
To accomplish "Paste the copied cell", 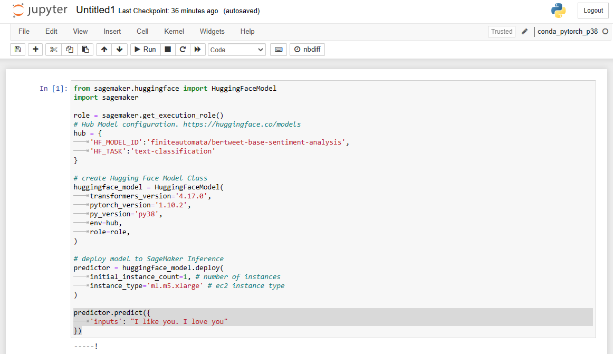I will coord(85,49).
